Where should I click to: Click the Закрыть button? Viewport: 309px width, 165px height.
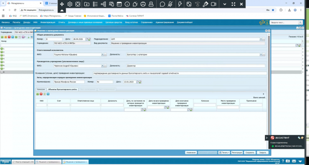pos(262,153)
